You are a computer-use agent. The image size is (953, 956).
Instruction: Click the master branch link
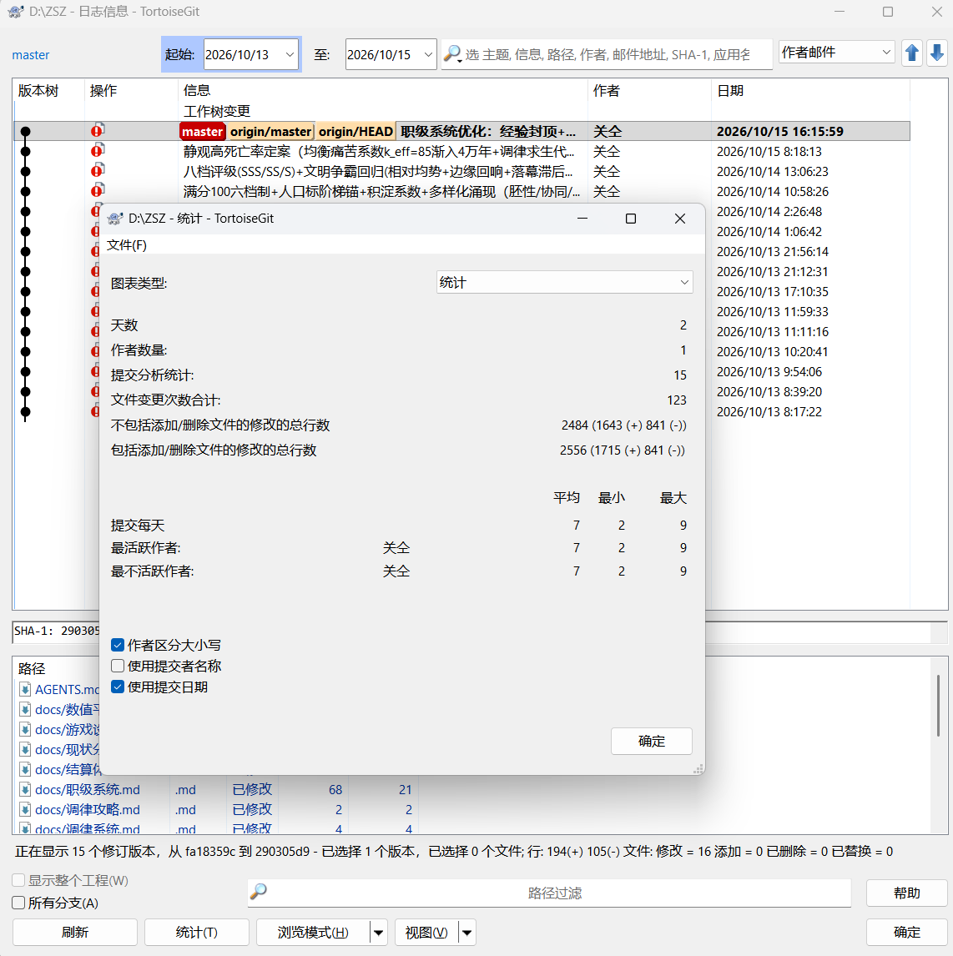tap(31, 55)
